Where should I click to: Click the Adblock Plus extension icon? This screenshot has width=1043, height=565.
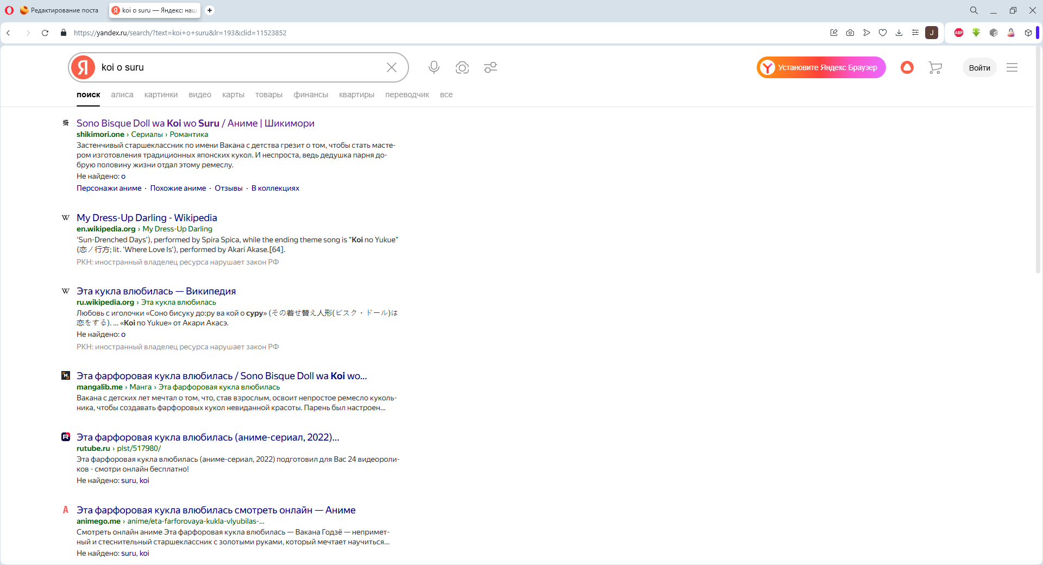click(x=959, y=33)
